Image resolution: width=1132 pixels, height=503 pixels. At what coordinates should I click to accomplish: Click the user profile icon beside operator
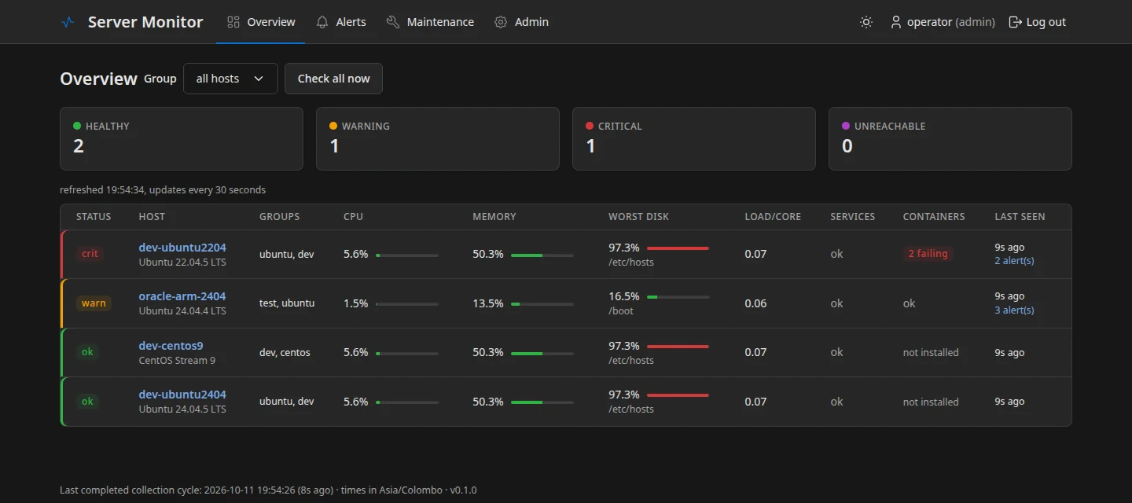coord(896,22)
